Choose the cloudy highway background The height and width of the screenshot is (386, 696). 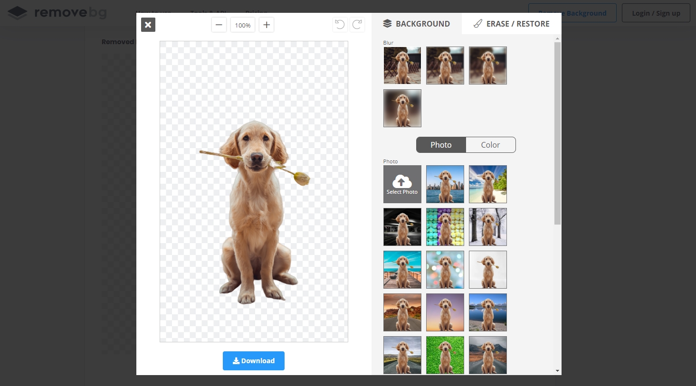pyautogui.click(x=402, y=355)
